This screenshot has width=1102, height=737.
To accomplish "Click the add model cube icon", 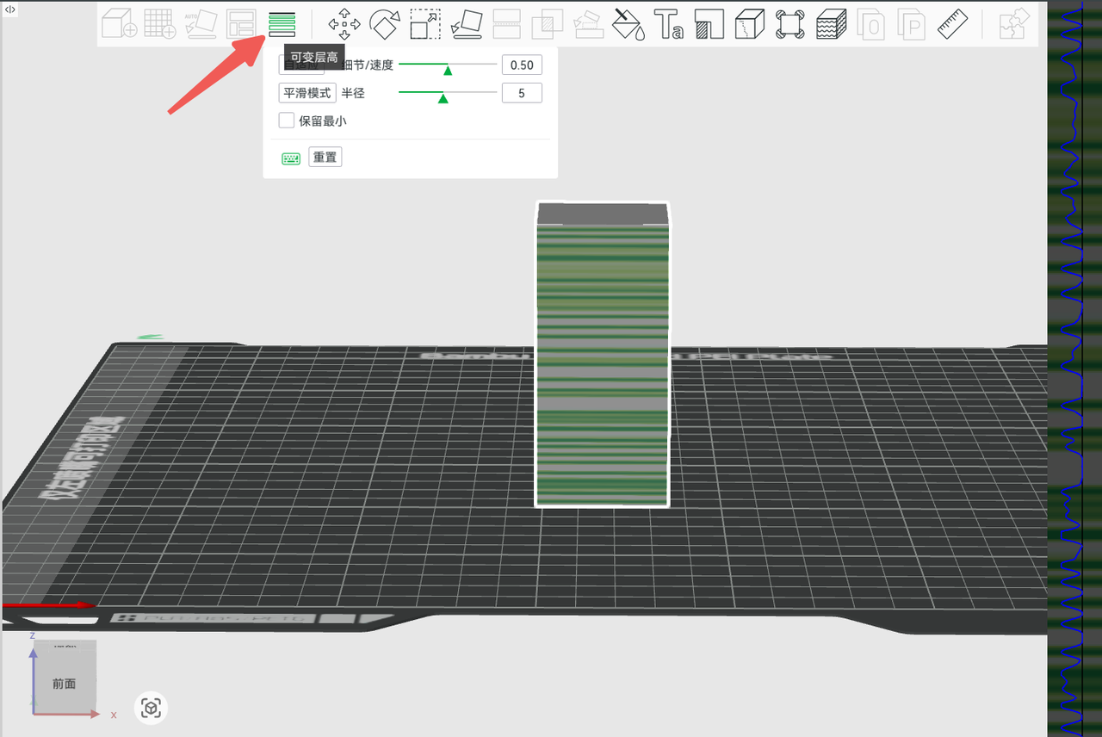I will 119,23.
